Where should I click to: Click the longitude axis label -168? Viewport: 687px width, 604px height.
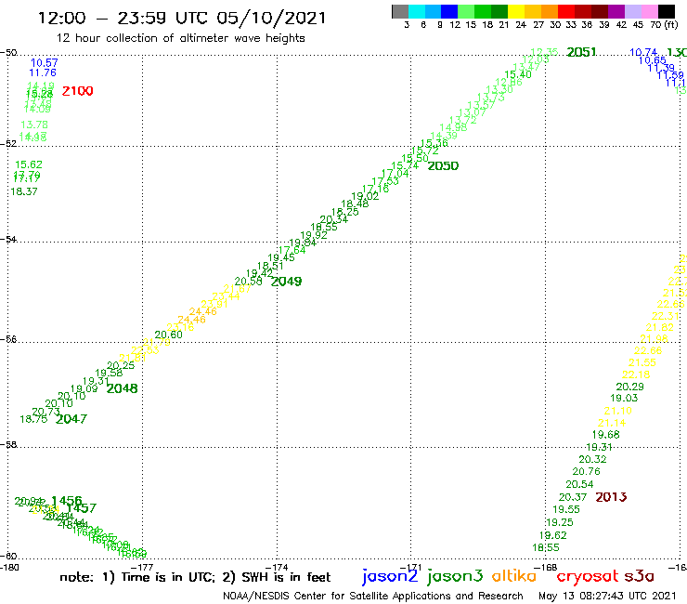[x=547, y=568]
